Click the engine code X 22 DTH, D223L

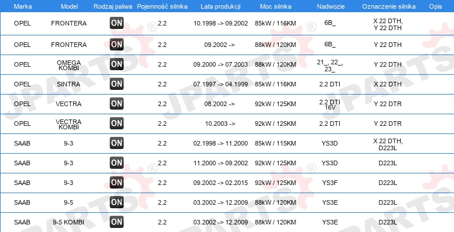(388, 144)
